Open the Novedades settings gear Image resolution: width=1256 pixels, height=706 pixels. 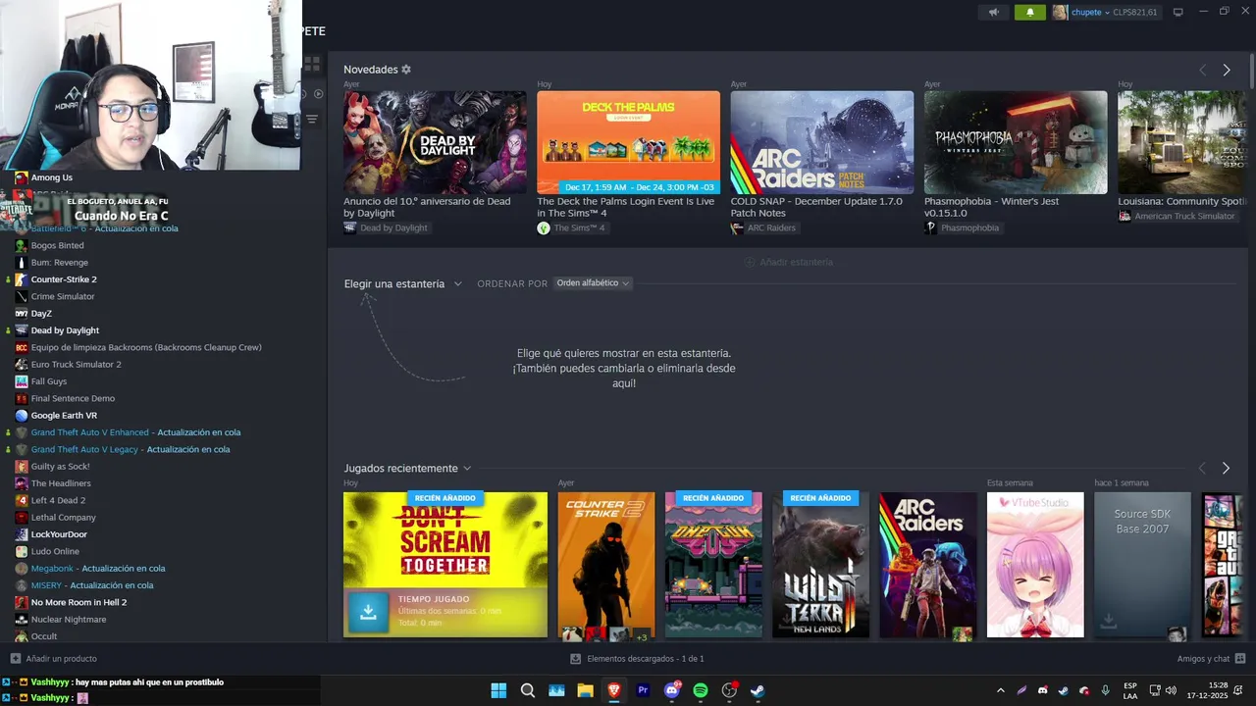pos(406,70)
